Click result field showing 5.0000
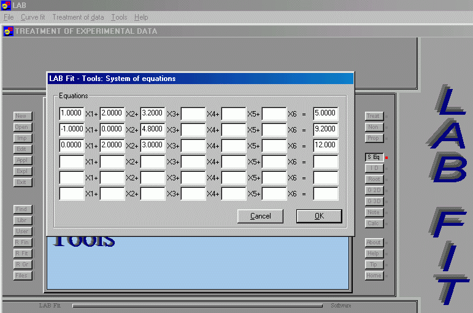The width and height of the screenshot is (473, 313). 326,114
